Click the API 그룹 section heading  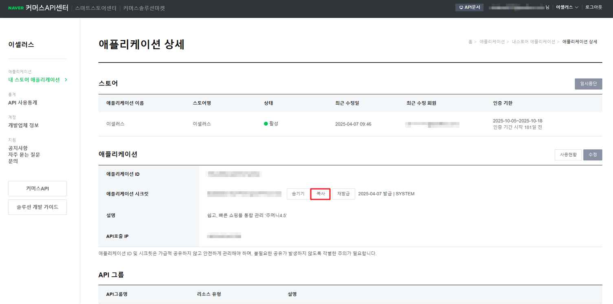coord(111,275)
